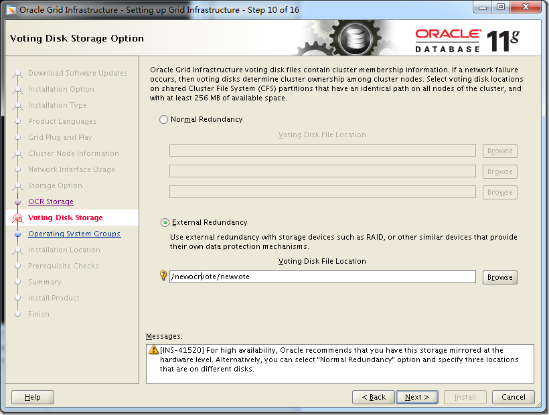549x415 pixels.
Task: Click the Product Languages step
Action: 62,121
